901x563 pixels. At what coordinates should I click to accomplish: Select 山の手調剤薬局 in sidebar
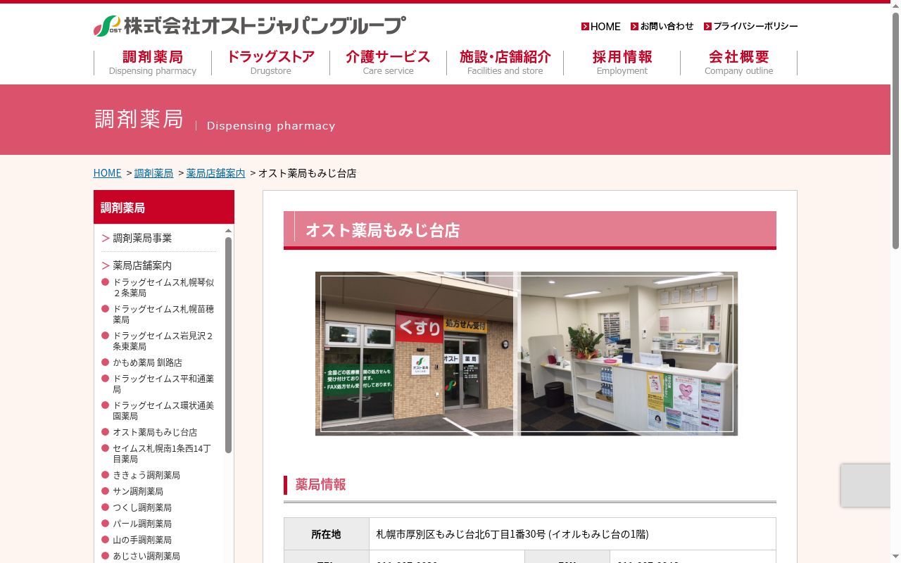(x=142, y=540)
